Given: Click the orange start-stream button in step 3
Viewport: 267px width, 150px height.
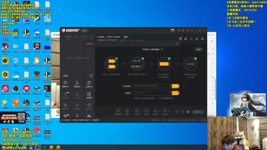Looking at the screenshot, I should [x=164, y=64].
